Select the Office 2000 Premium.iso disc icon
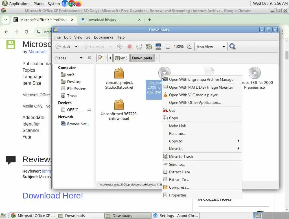This screenshot has width=289, height=219. click(255, 73)
